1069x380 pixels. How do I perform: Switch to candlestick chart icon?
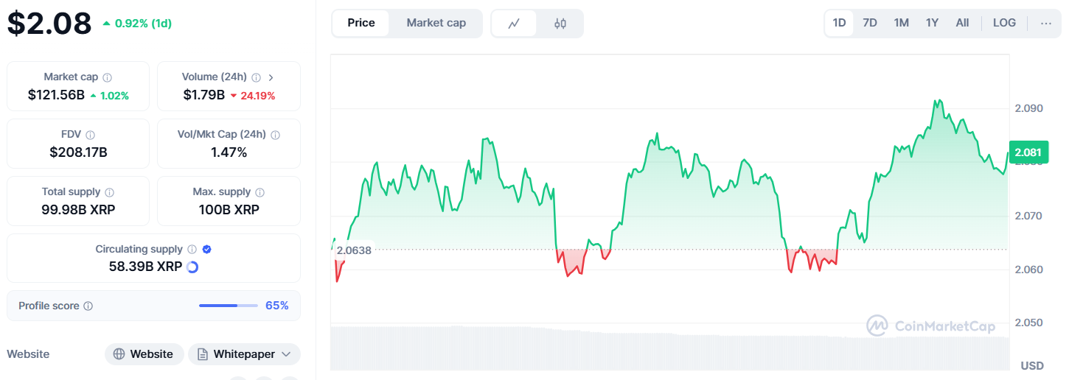point(560,24)
